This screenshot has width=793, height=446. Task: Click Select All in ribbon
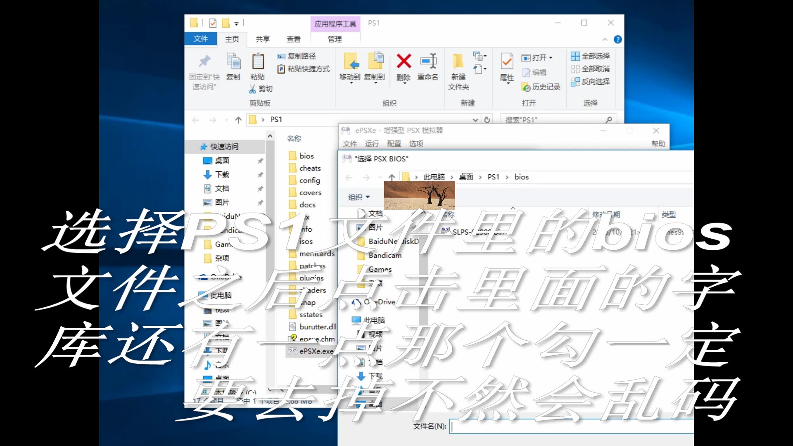click(591, 56)
